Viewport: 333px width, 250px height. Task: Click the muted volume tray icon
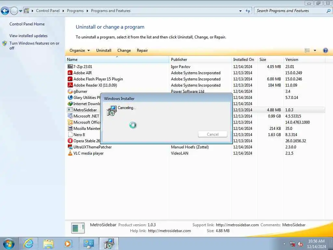point(300,244)
